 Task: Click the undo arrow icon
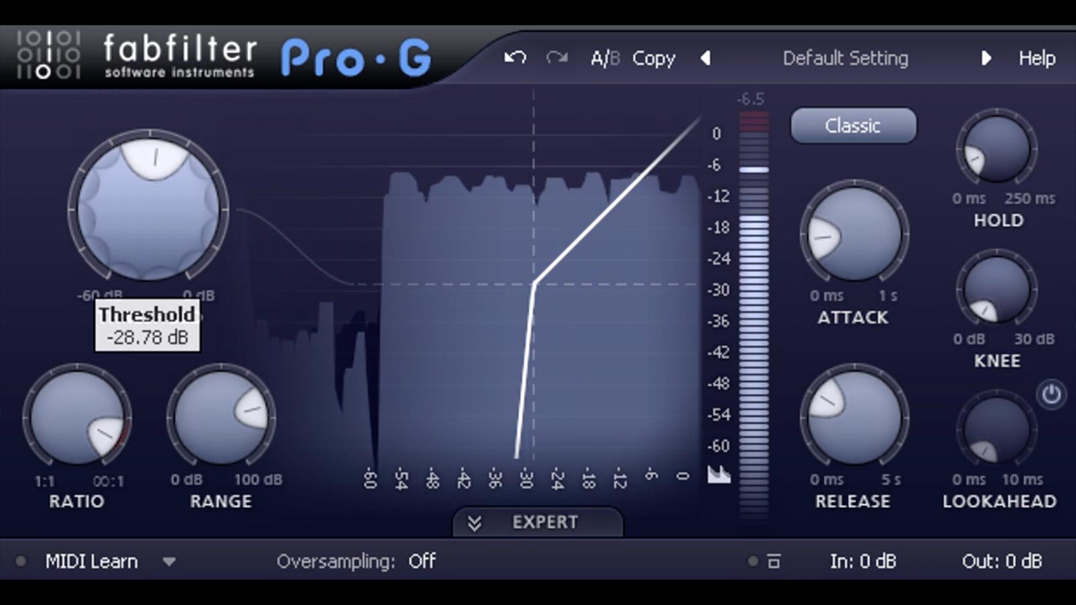tap(515, 58)
